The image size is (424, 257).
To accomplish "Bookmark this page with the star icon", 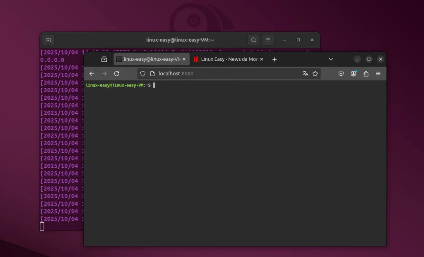I will click(x=315, y=74).
